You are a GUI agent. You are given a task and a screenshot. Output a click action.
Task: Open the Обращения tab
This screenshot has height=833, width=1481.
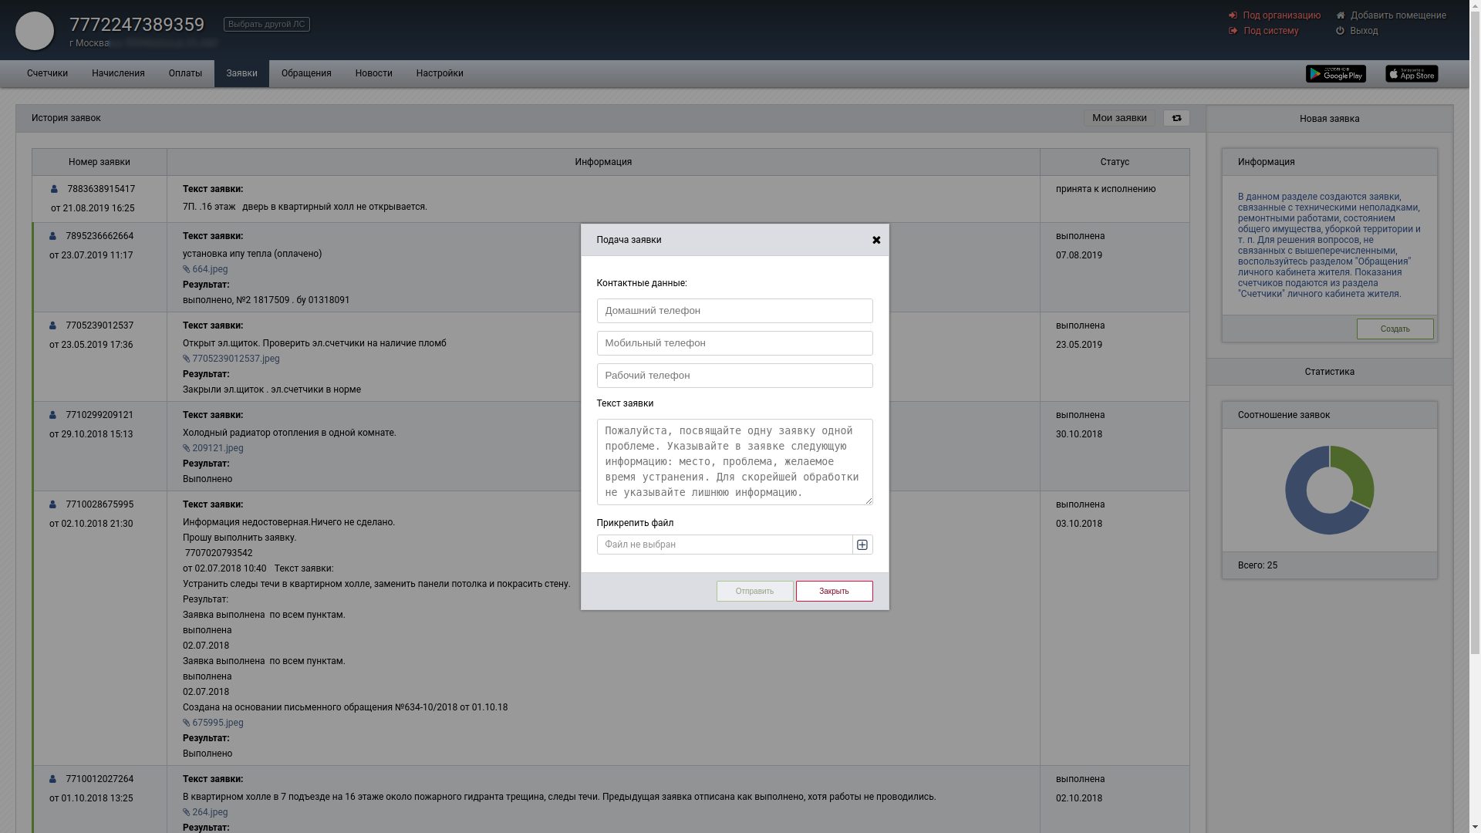(306, 73)
